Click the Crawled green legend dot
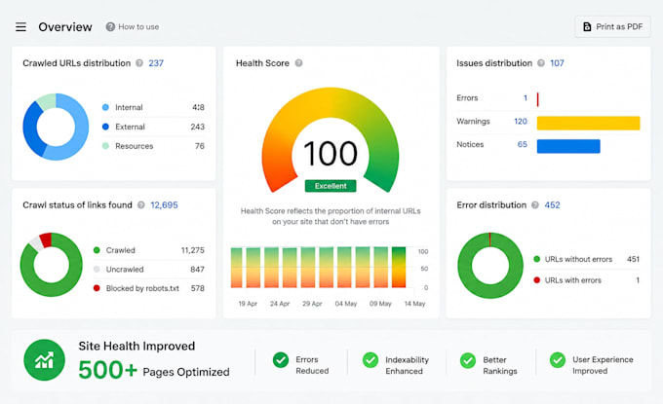This screenshot has height=404, width=663. click(x=97, y=250)
